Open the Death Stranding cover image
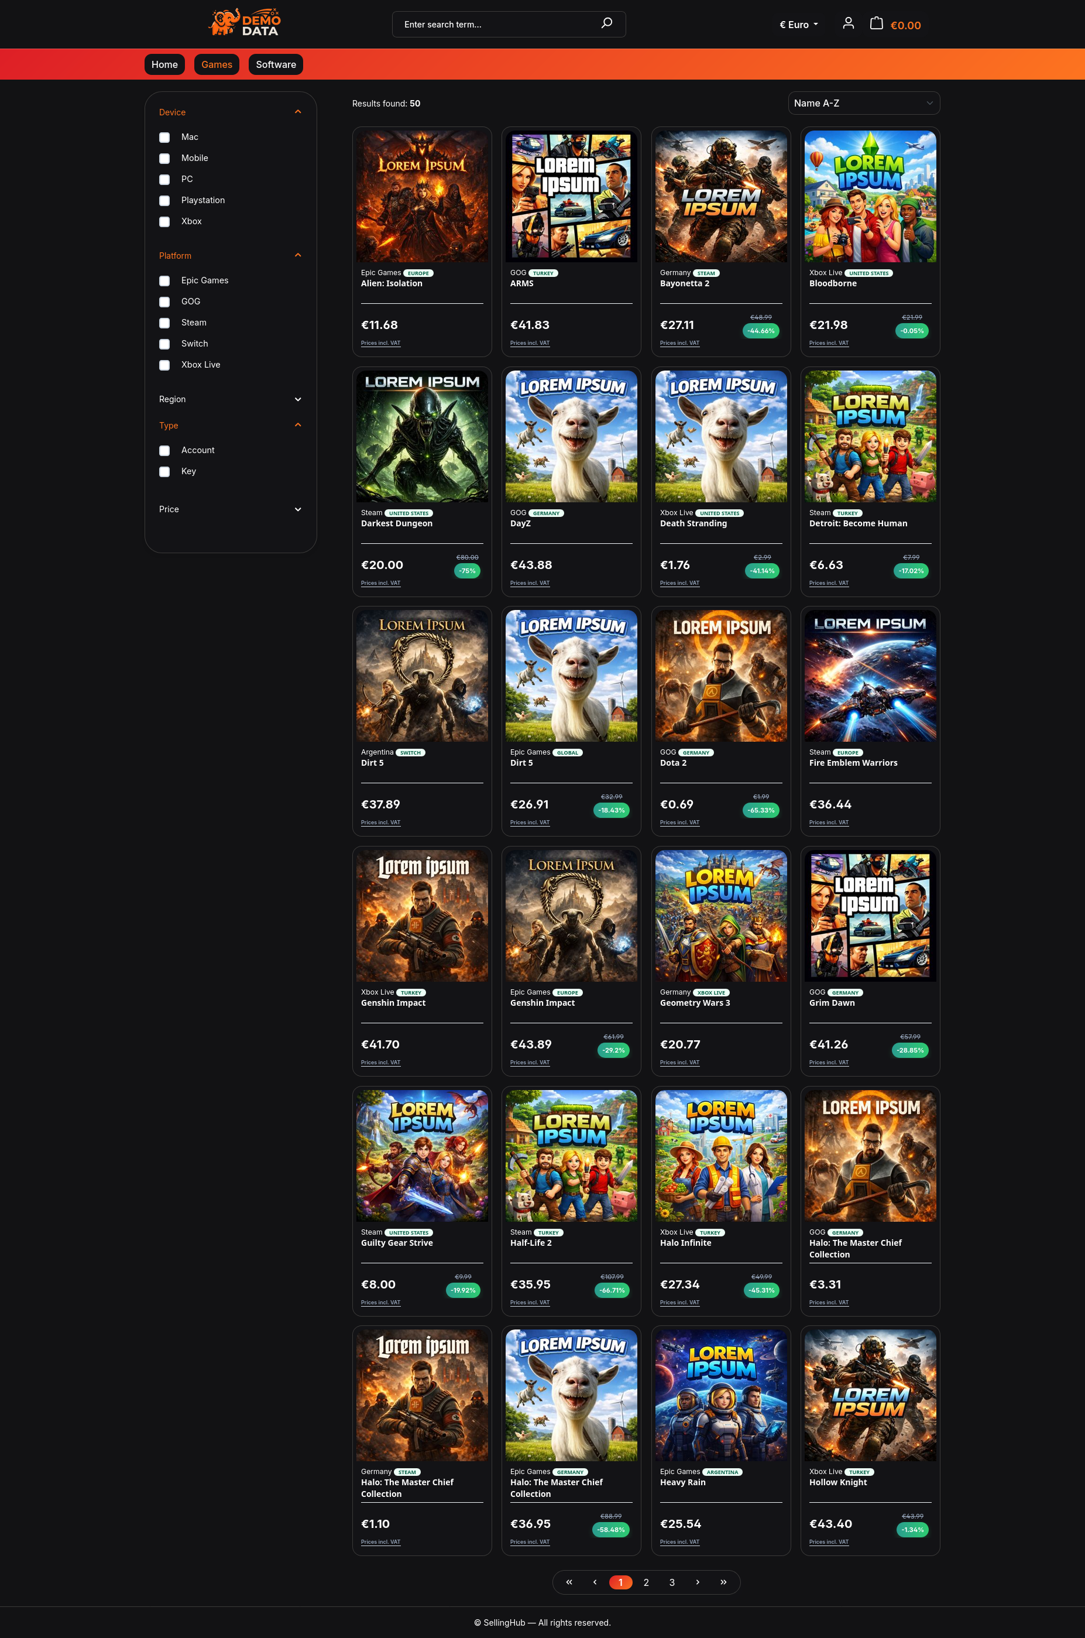Viewport: 1085px width, 1638px height. coord(721,436)
